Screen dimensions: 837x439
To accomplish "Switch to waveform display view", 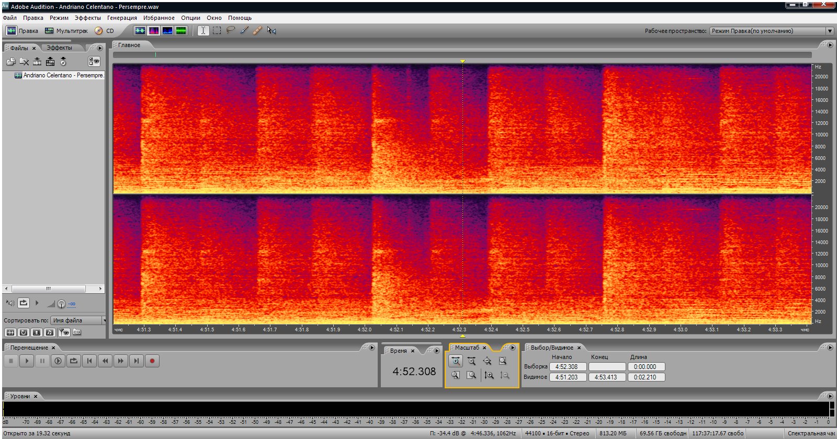I will click(x=140, y=30).
